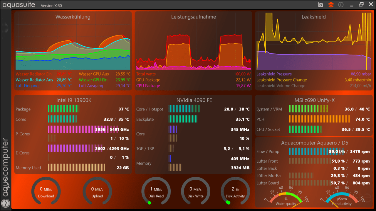Select the Upload speed gauge

[97, 191]
